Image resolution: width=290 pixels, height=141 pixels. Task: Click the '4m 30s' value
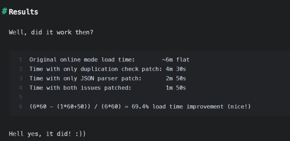[x=176, y=69]
